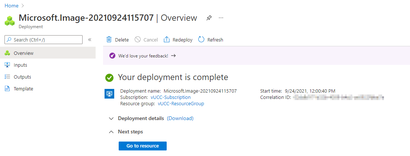Click the Redeploy upload icon
Viewport: 410px width, 156px height.
point(167,40)
